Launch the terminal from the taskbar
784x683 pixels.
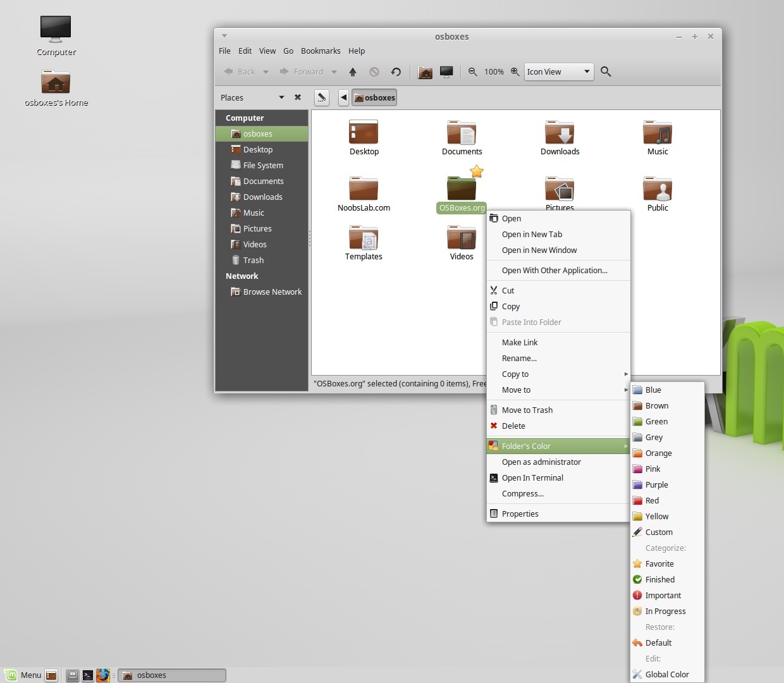tap(87, 675)
